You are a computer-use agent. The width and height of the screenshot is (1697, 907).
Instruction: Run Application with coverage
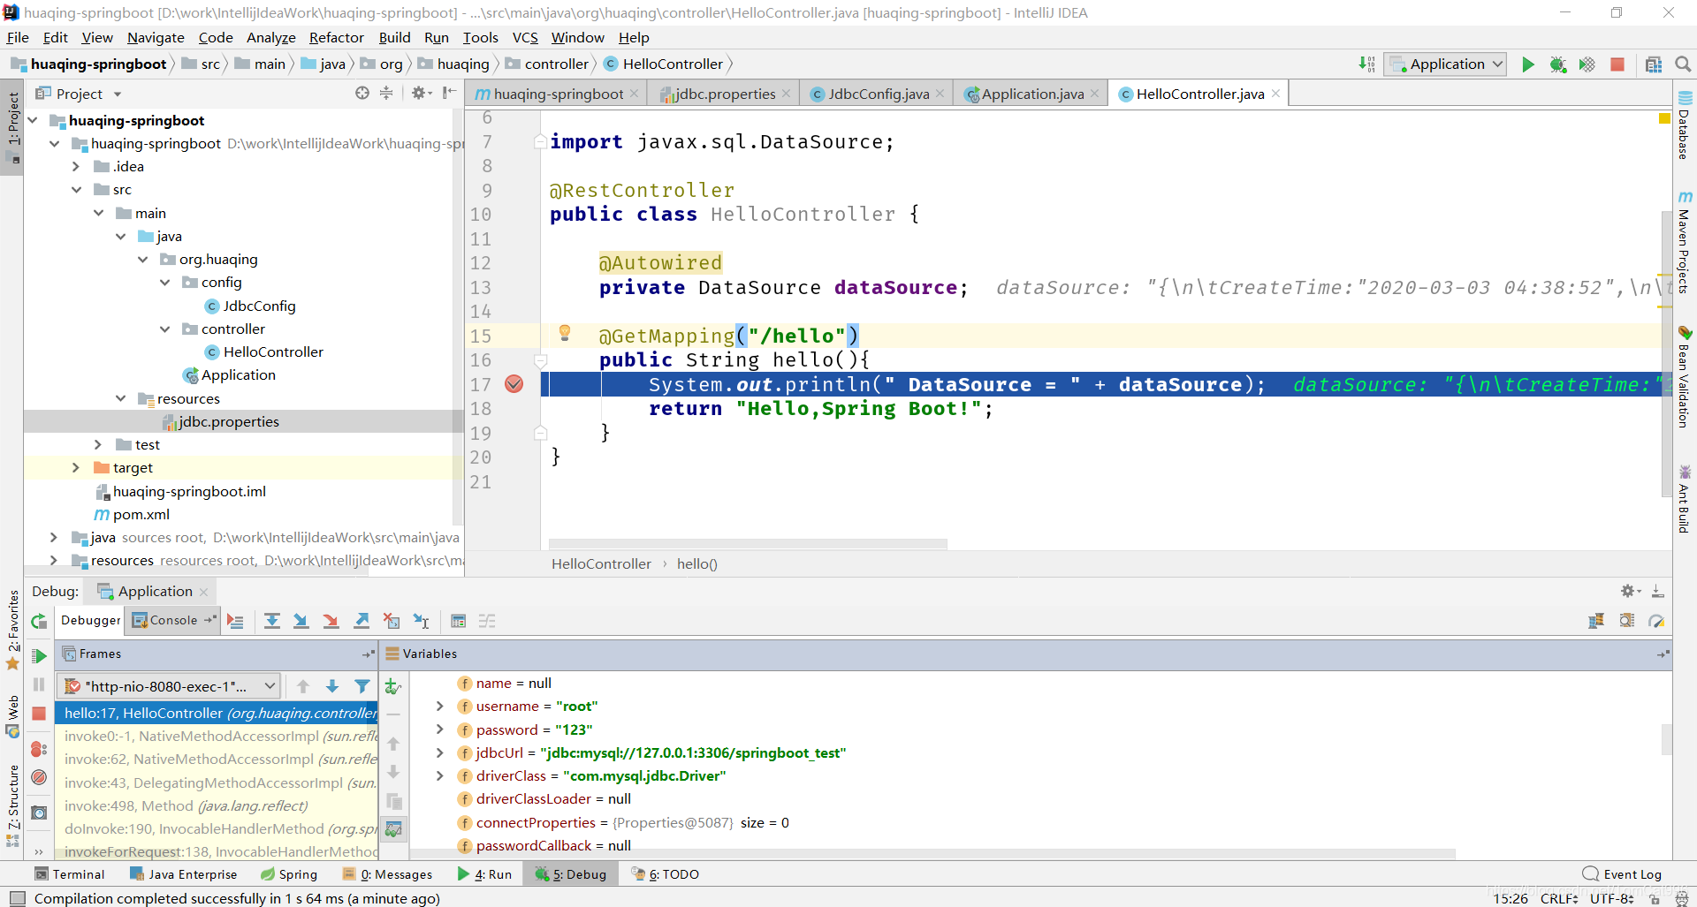coord(1587,64)
